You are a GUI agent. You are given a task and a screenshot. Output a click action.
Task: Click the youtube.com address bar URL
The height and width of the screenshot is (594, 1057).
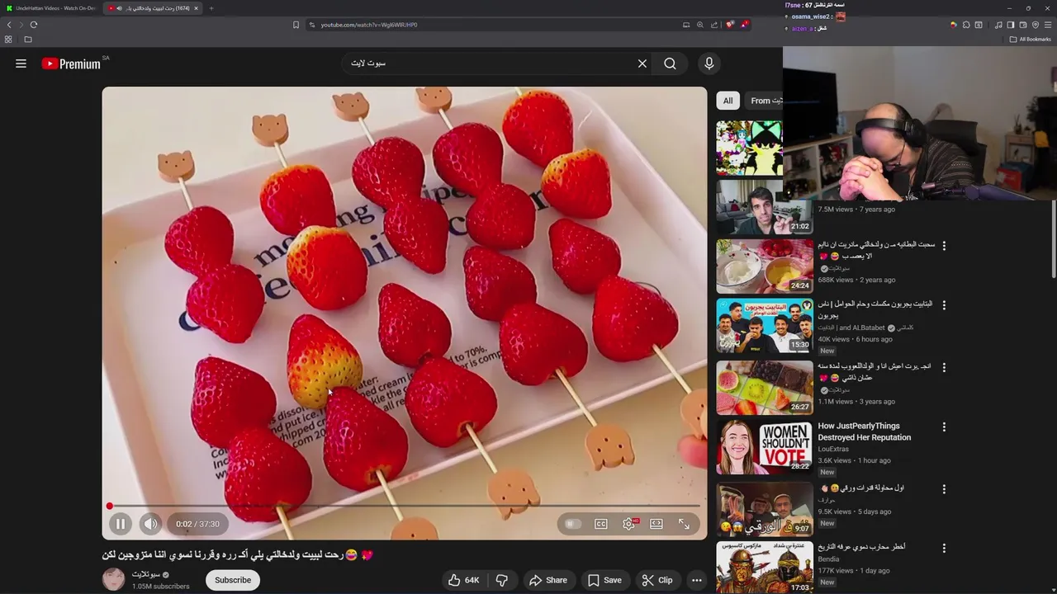369,25
